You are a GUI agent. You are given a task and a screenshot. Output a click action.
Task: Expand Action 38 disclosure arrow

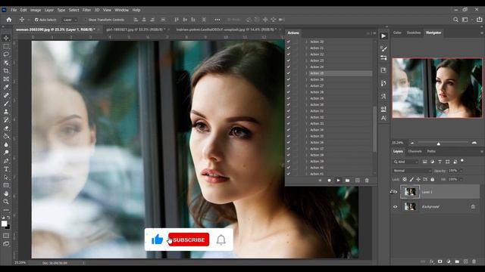tap(306, 155)
